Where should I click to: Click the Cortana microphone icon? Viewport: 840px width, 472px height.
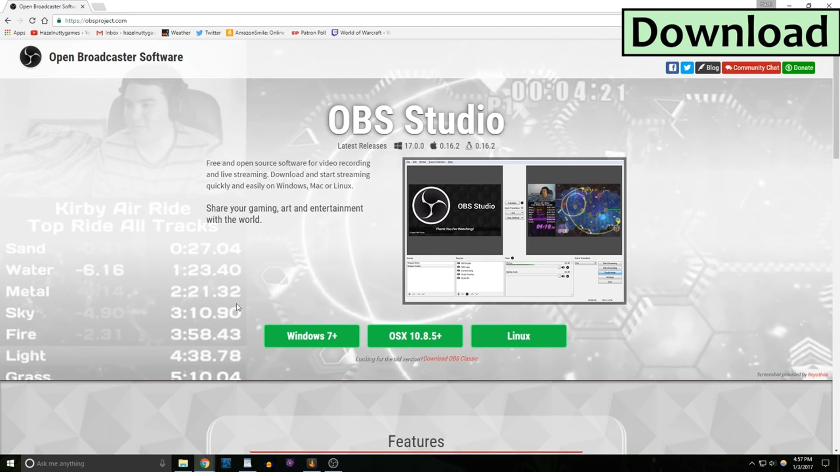pyautogui.click(x=162, y=463)
